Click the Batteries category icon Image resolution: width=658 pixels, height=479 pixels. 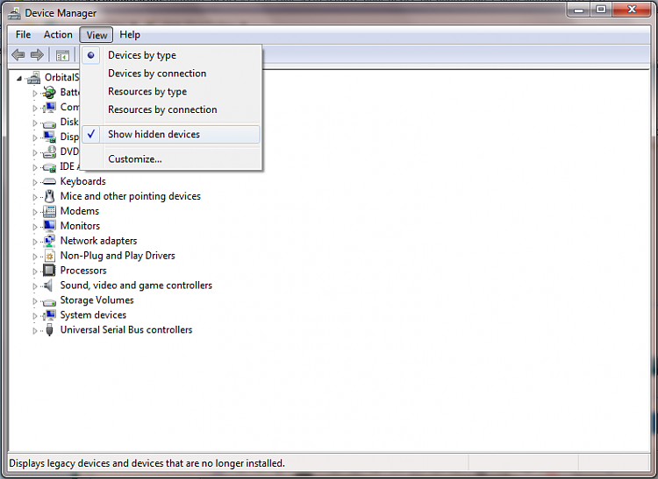tap(49, 92)
